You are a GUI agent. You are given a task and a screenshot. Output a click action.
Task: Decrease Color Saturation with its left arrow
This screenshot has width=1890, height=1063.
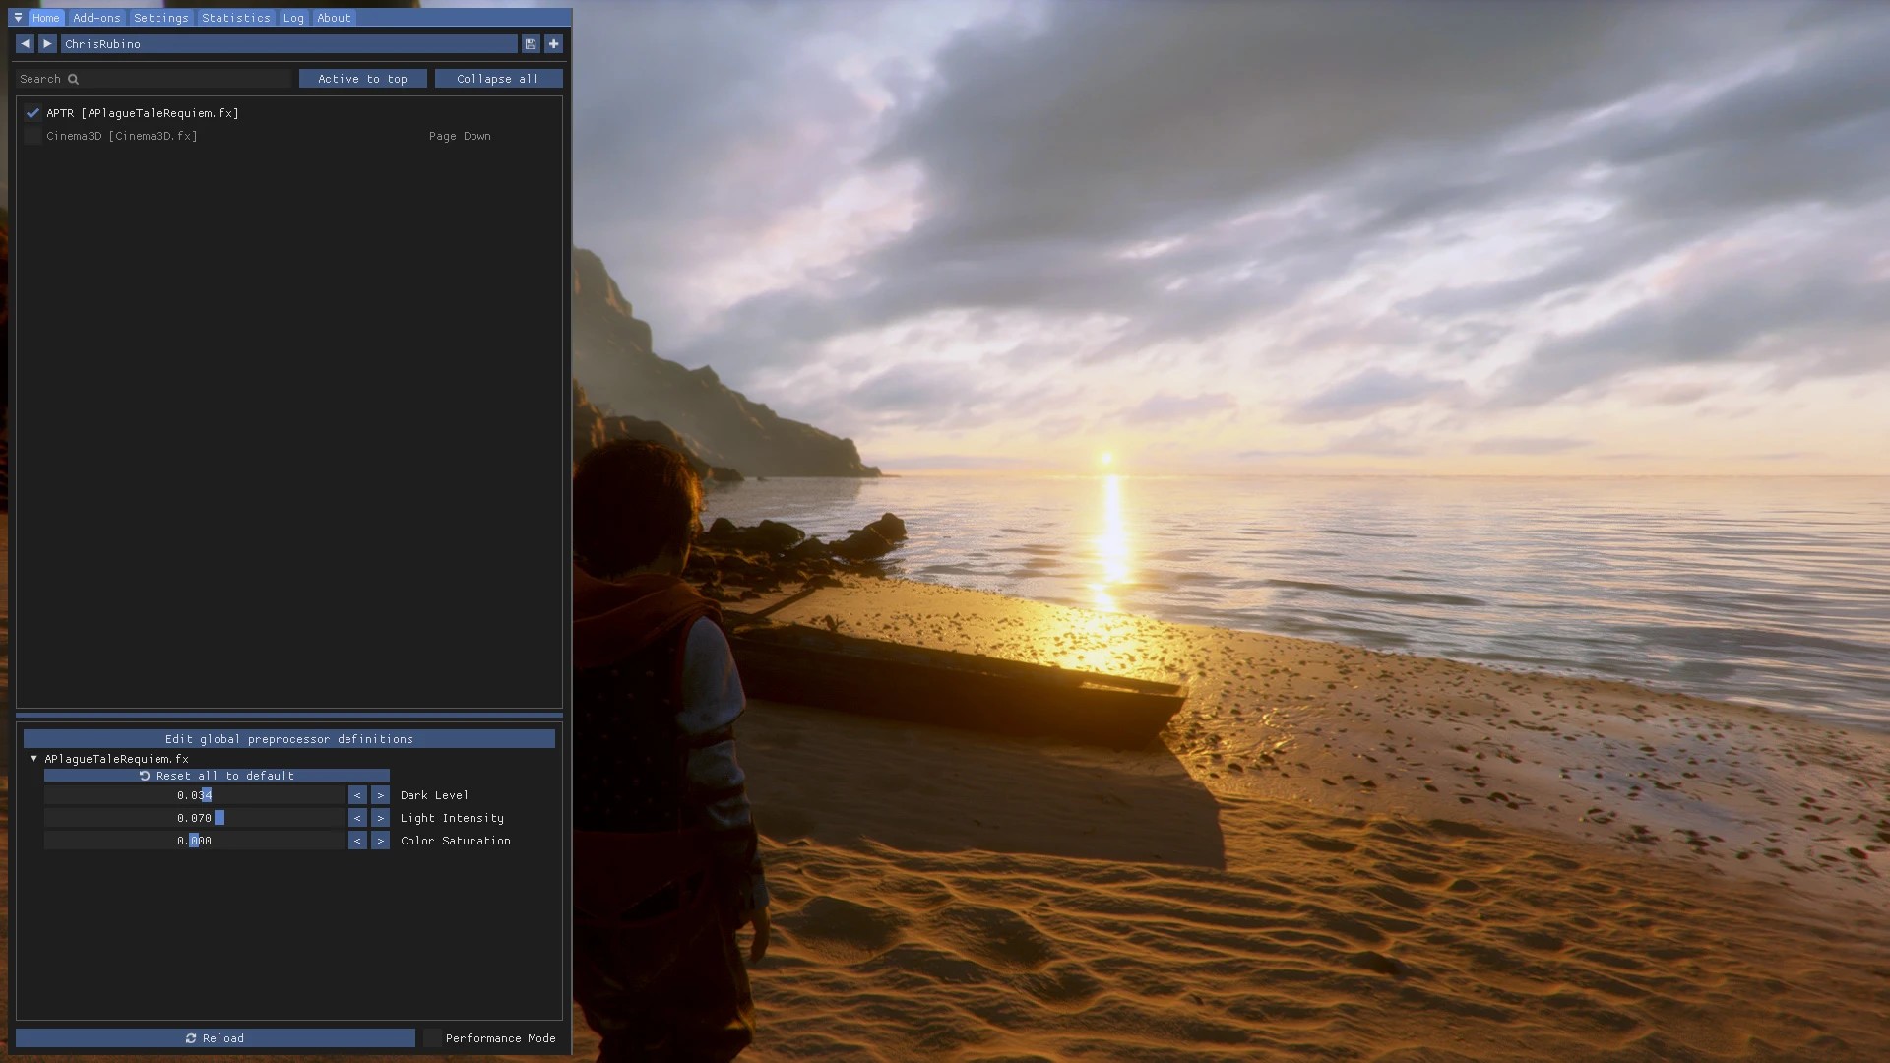click(357, 841)
